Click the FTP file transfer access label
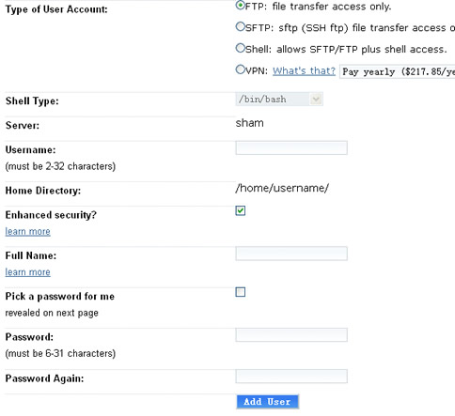Viewport: 455px width, 416px height. click(318, 7)
